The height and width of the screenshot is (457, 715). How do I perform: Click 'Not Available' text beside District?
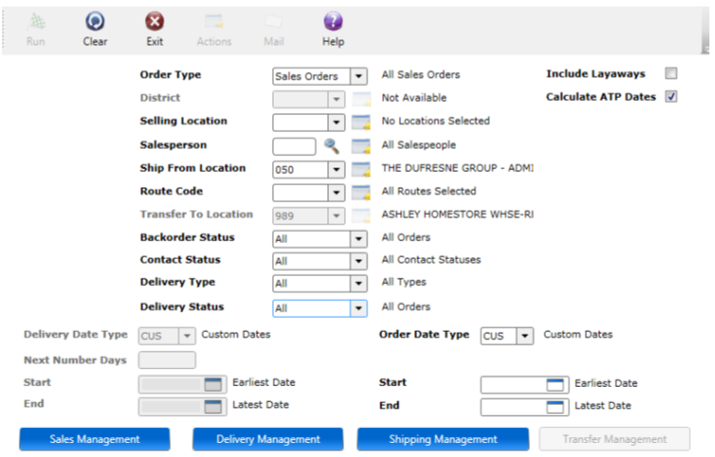click(x=414, y=97)
